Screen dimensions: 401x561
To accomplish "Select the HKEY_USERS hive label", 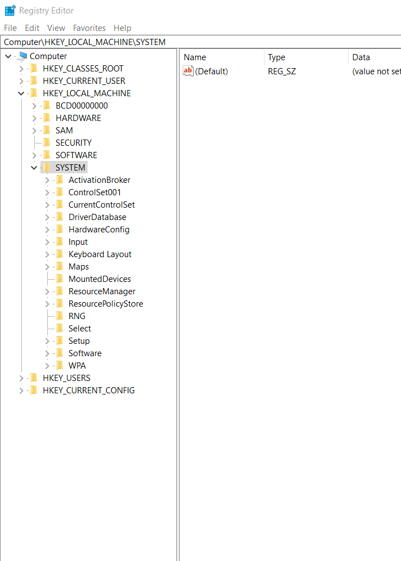I will (66, 378).
